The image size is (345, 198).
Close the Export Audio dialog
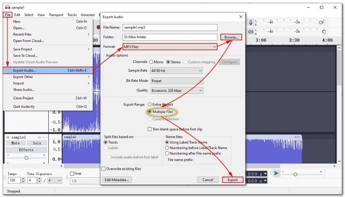[241, 17]
